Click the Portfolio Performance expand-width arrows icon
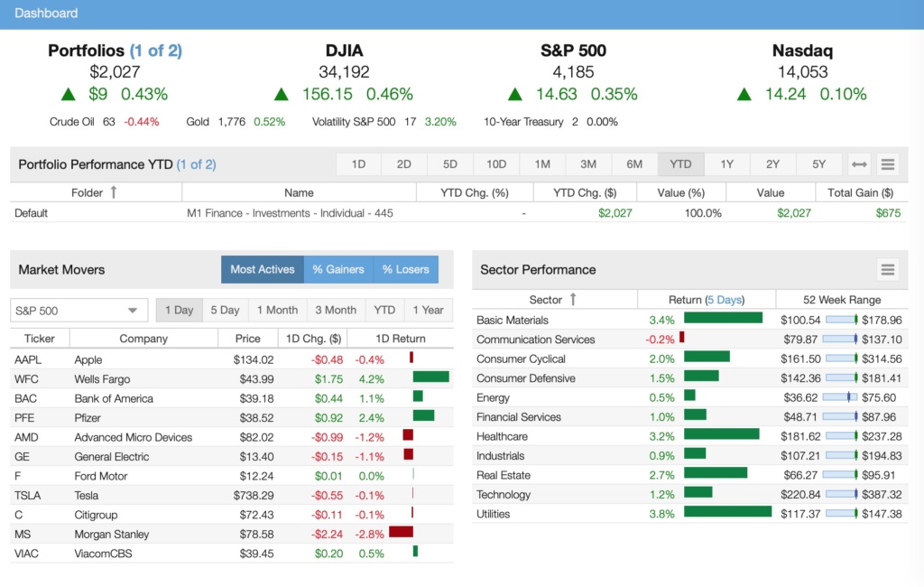924x587 pixels. coord(859,164)
